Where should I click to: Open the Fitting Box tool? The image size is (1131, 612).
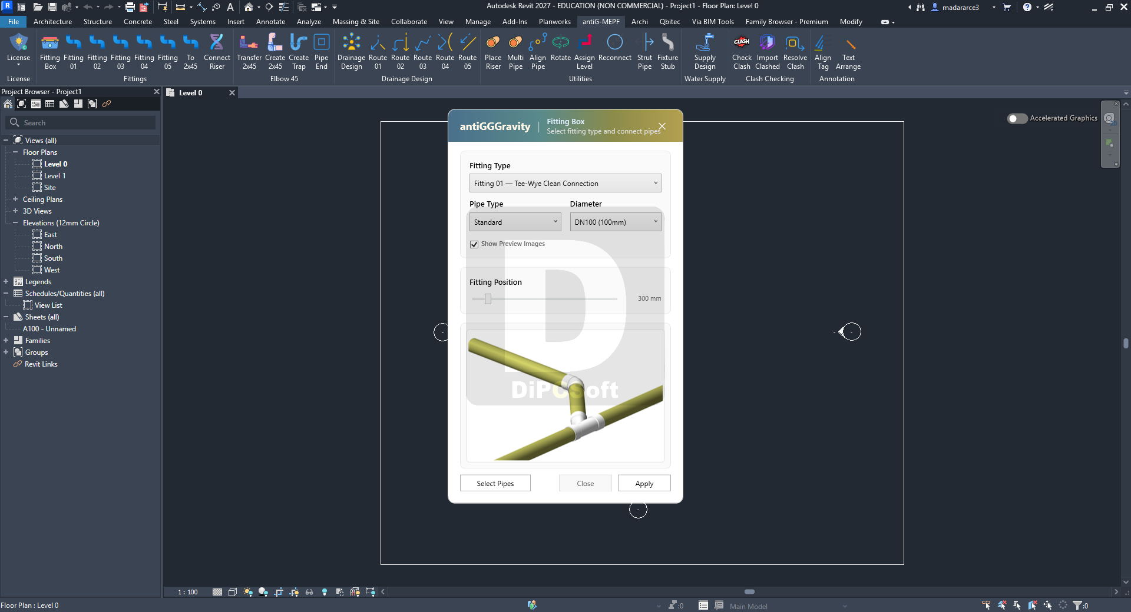click(x=50, y=52)
